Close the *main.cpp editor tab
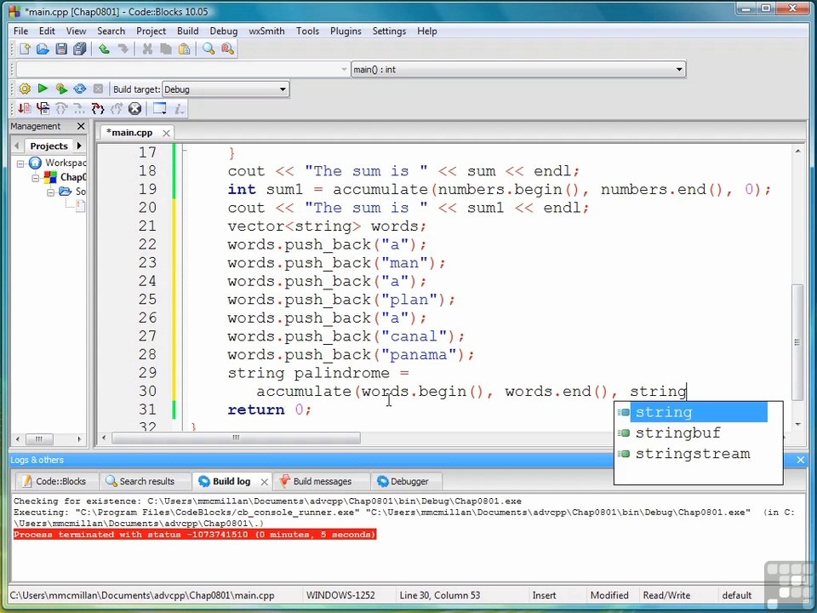Screen dimensions: 817x613 coord(166,133)
